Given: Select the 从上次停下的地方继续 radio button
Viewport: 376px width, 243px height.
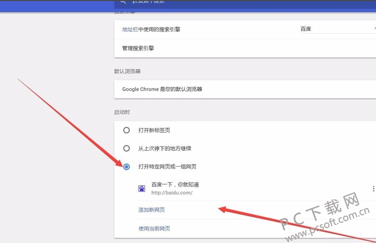Looking at the screenshot, I should pyautogui.click(x=126, y=148).
